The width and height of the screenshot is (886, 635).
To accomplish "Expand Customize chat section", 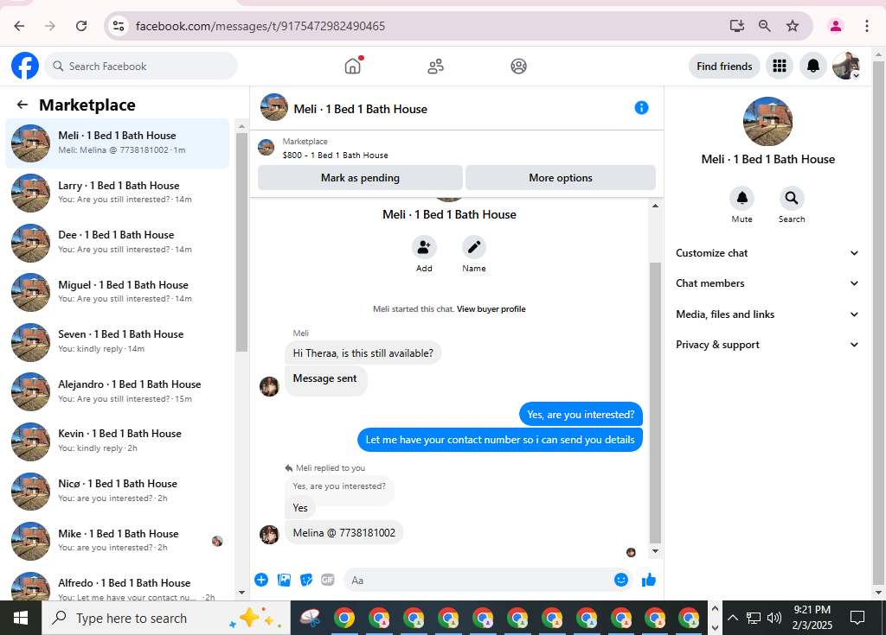I will click(767, 253).
